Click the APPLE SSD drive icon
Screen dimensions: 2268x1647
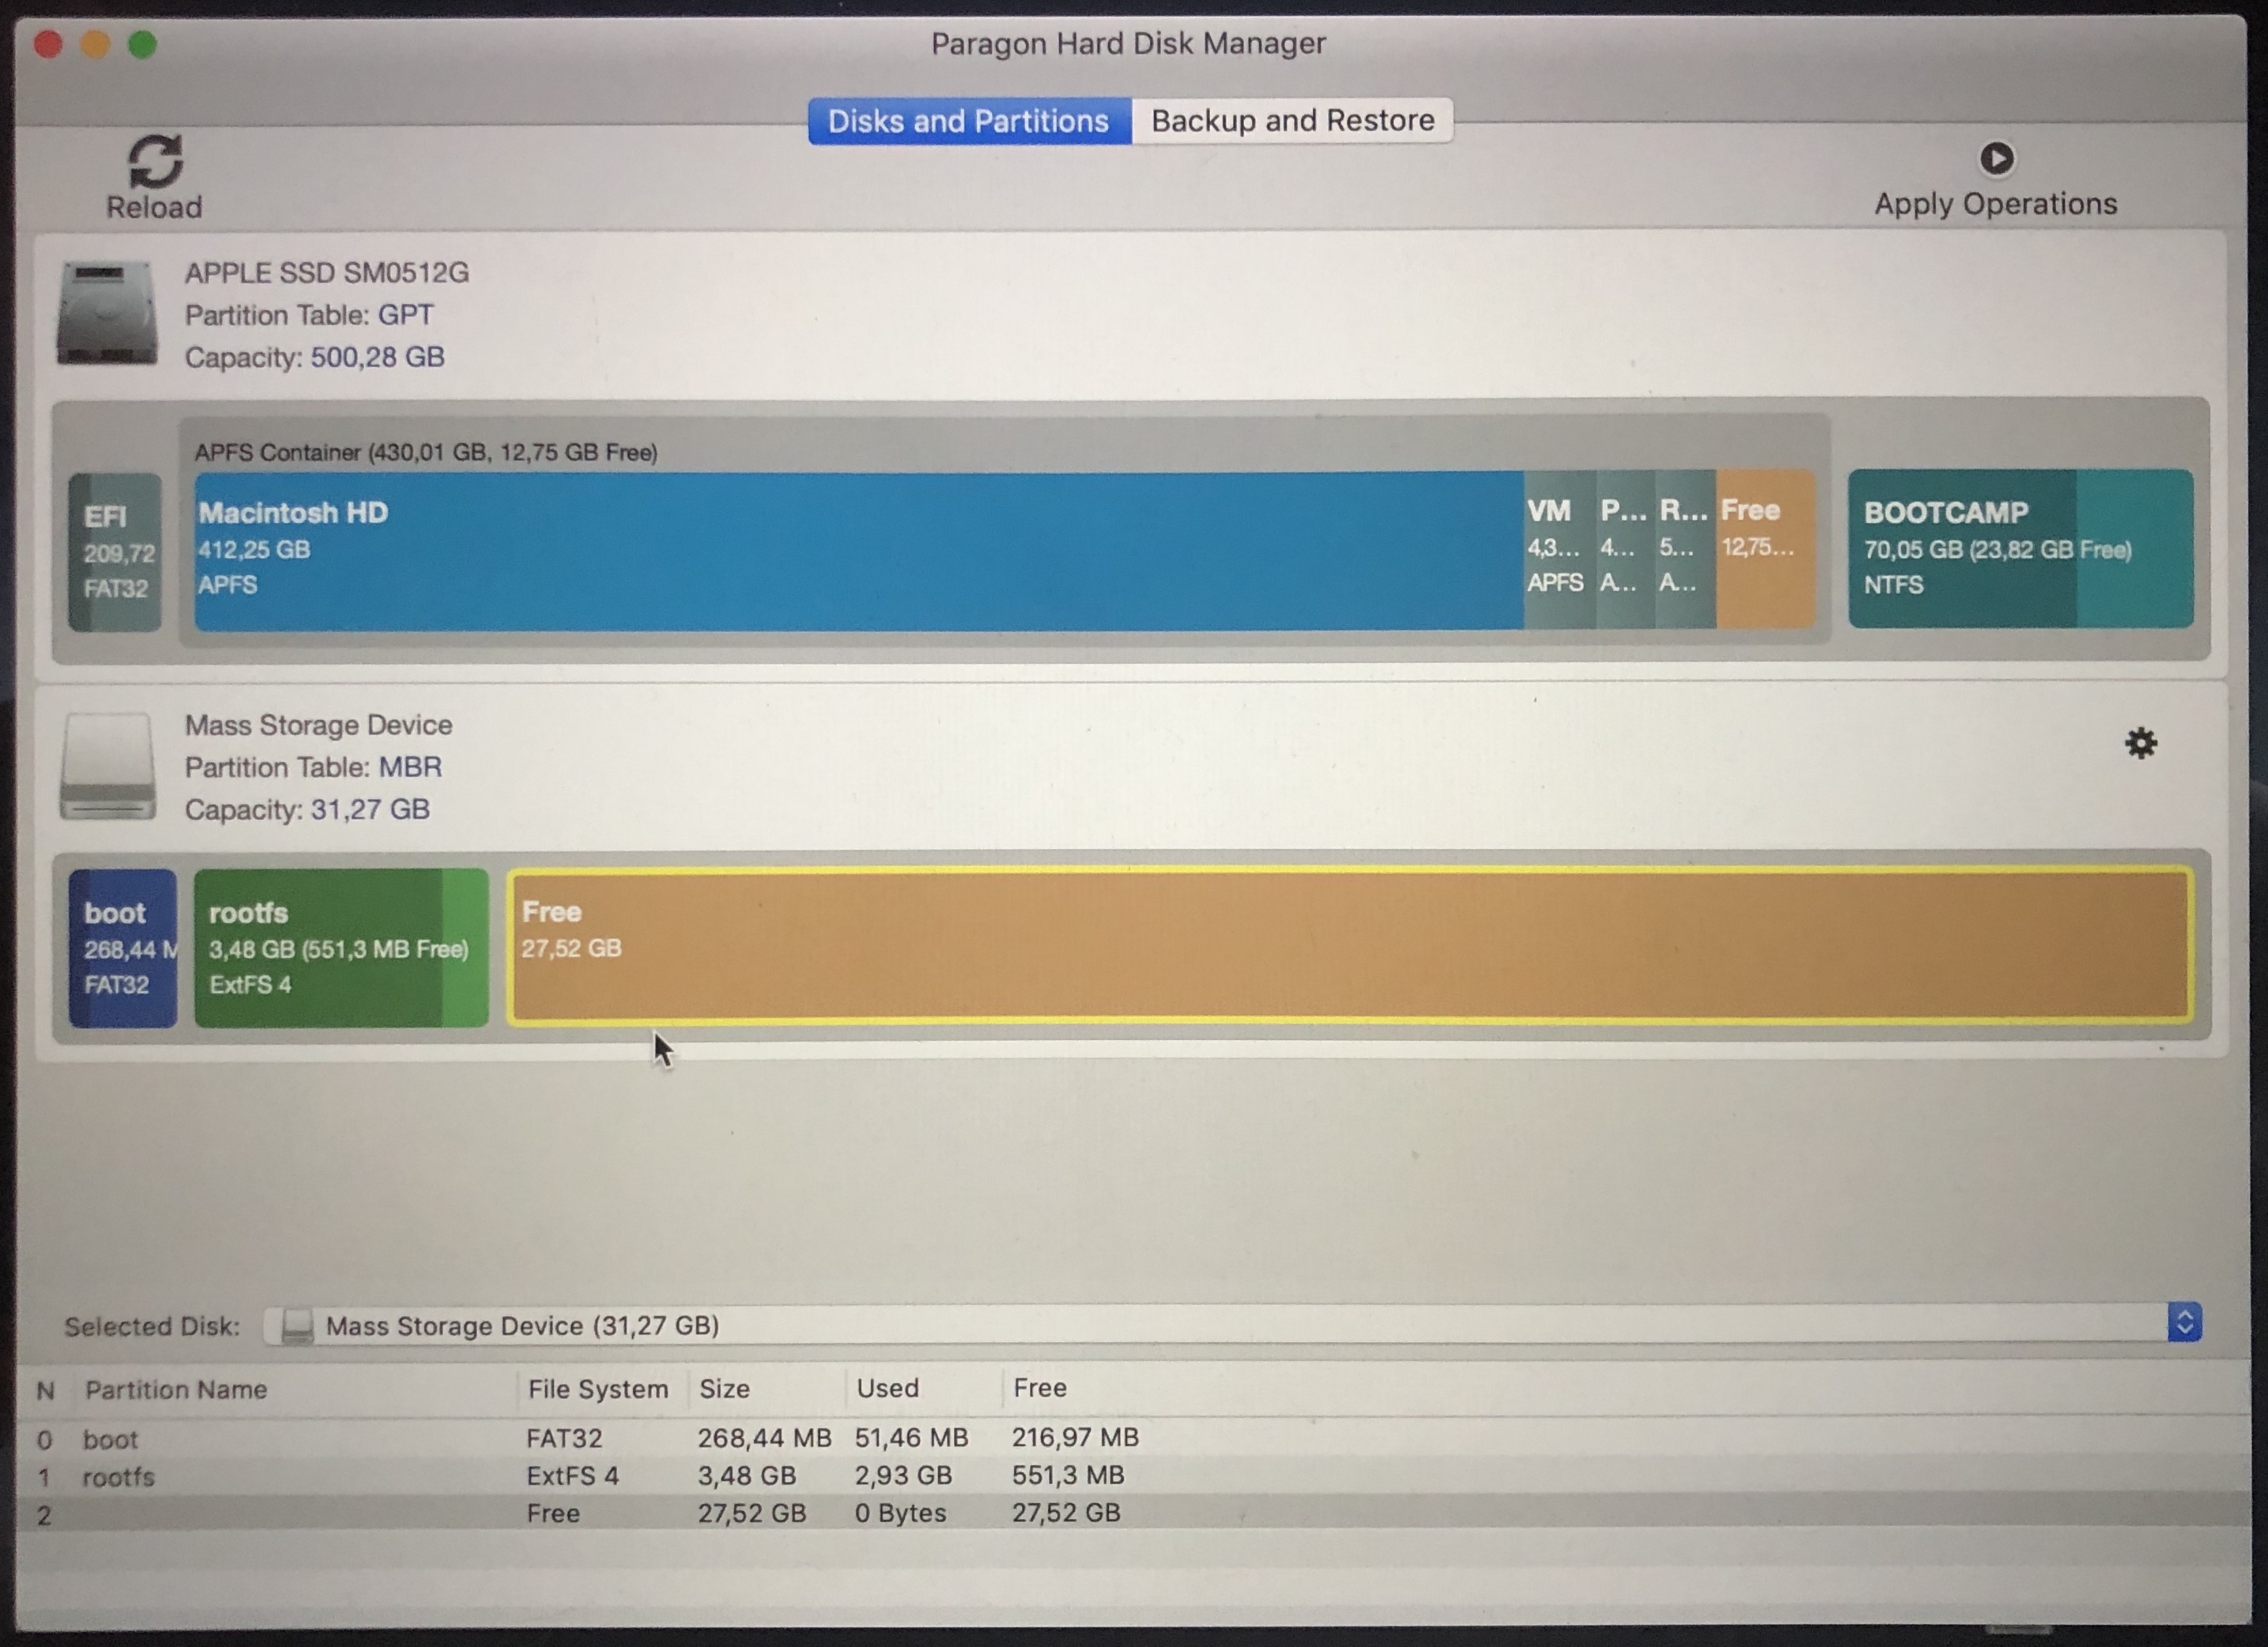pyautogui.click(x=107, y=313)
